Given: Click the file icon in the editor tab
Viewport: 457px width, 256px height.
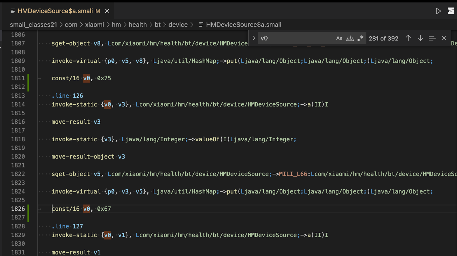Looking at the screenshot, I should point(13,11).
